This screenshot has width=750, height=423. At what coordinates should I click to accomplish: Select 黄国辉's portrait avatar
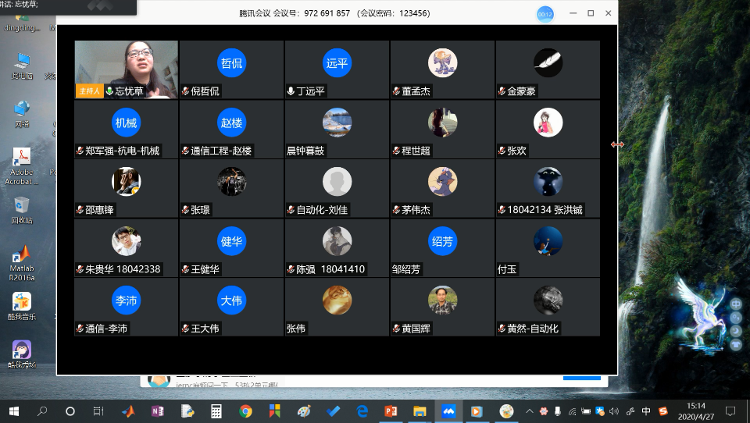(x=442, y=300)
